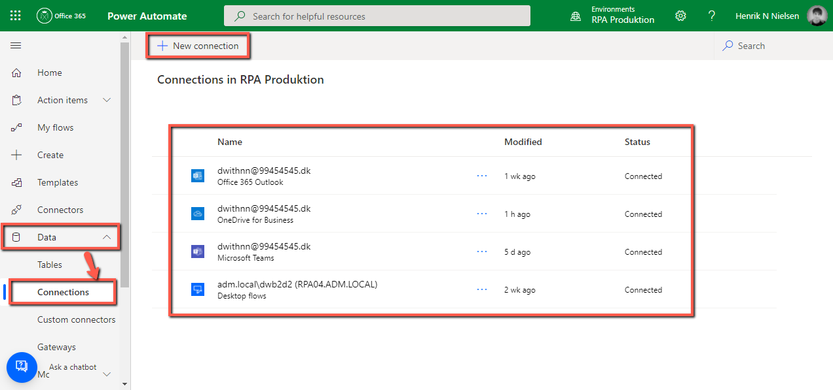Click the OneDrive for Business connection icon

pos(198,214)
